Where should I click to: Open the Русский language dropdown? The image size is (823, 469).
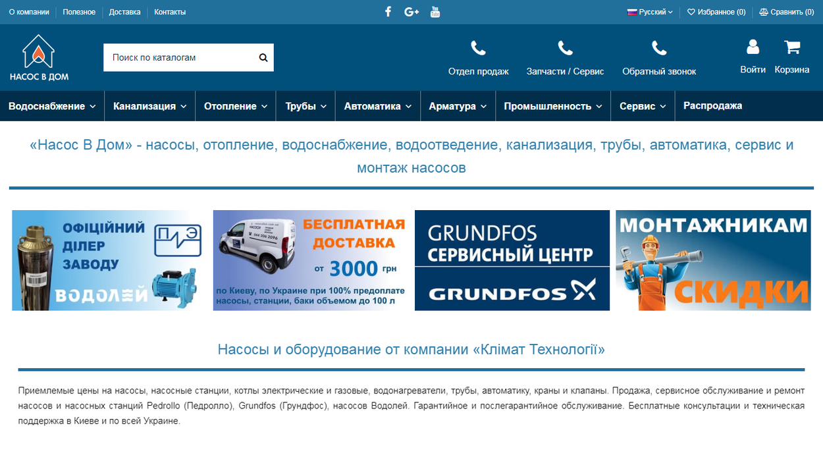(650, 12)
